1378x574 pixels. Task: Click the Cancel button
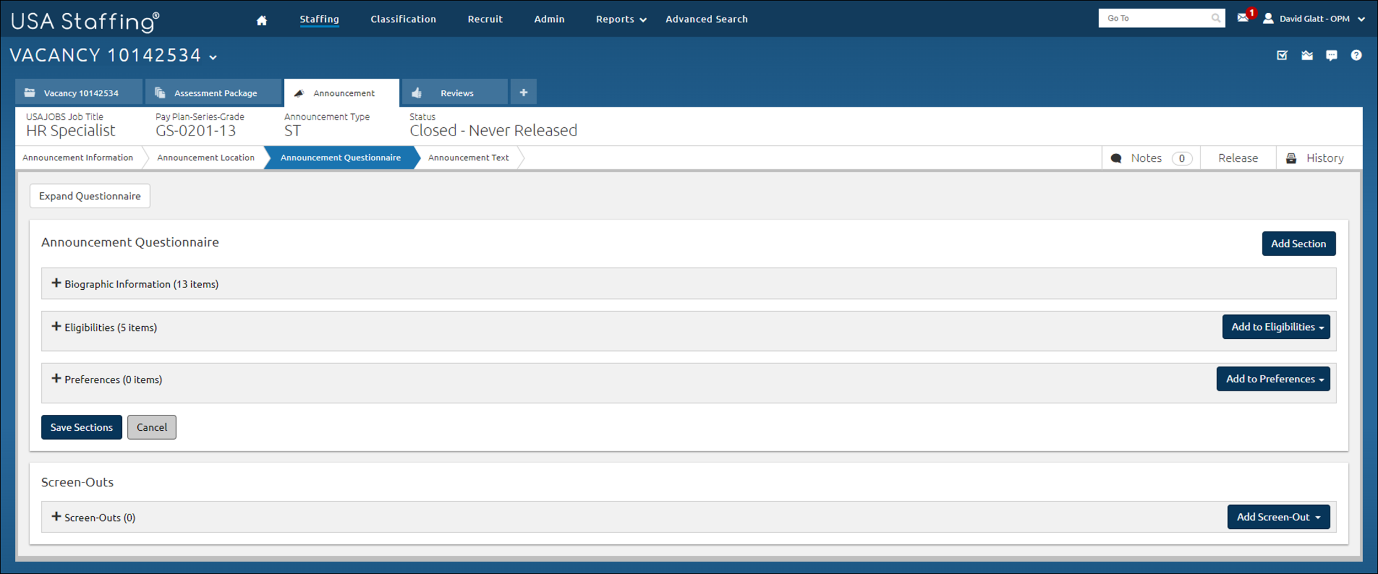[x=152, y=427]
